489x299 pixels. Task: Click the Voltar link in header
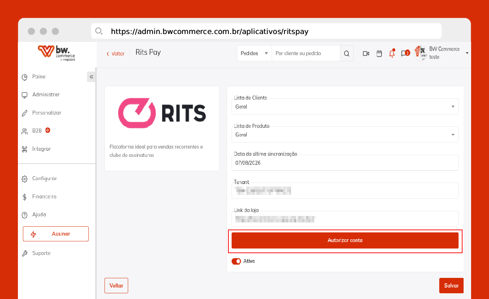pyautogui.click(x=115, y=54)
